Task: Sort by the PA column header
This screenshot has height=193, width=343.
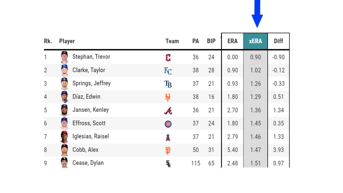Action: tap(196, 41)
